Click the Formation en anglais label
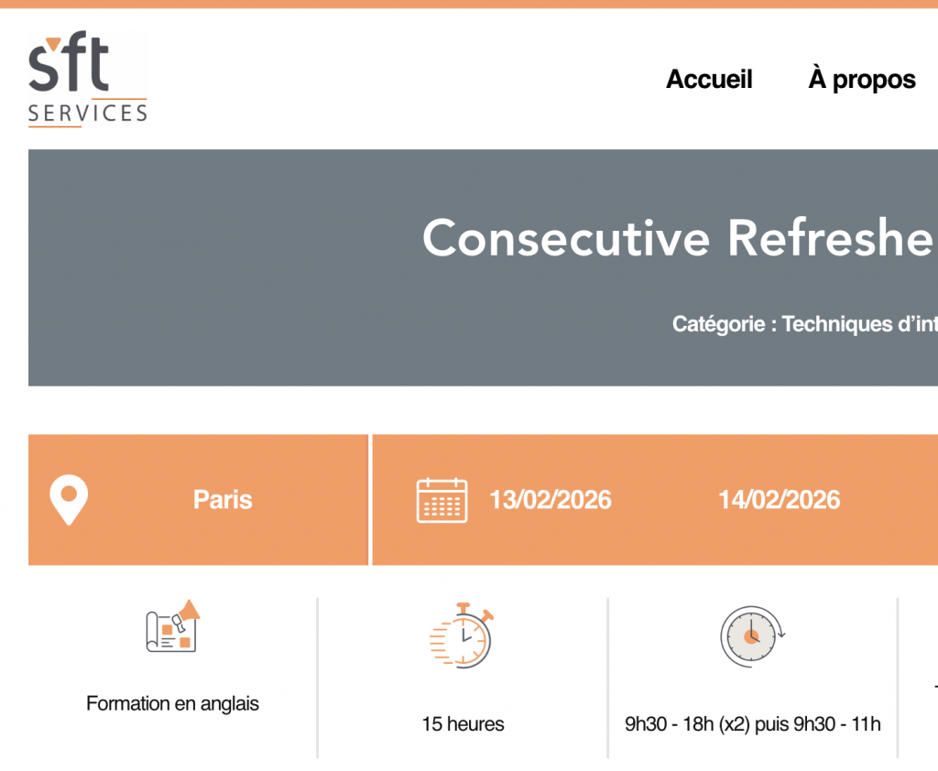Image resolution: width=938 pixels, height=771 pixels. (172, 704)
